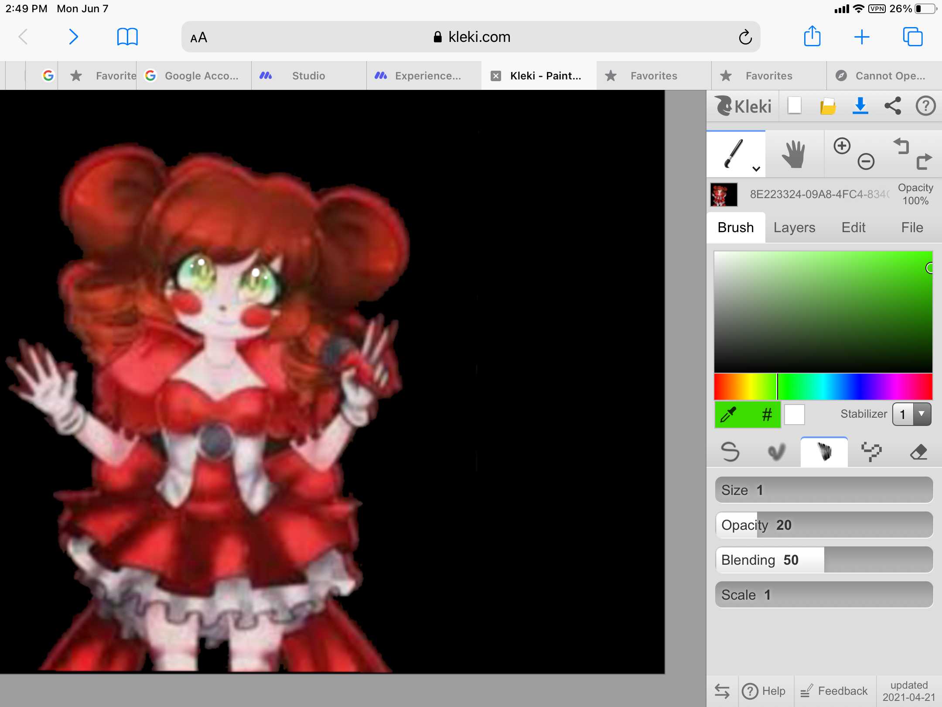Viewport: 942px width, 707px height.
Task: Switch to the Google Acco... tab
Action: 194,76
